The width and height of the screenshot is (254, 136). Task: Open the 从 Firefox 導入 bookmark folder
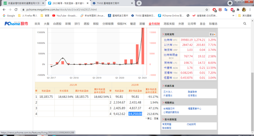28,16
